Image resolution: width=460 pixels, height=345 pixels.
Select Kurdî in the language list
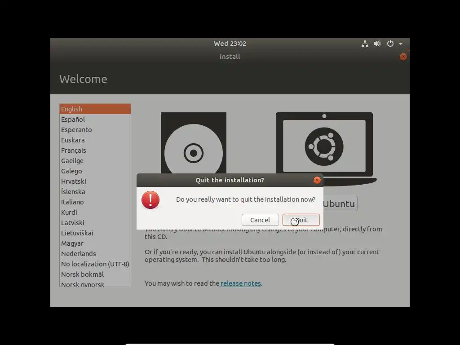[95, 212]
